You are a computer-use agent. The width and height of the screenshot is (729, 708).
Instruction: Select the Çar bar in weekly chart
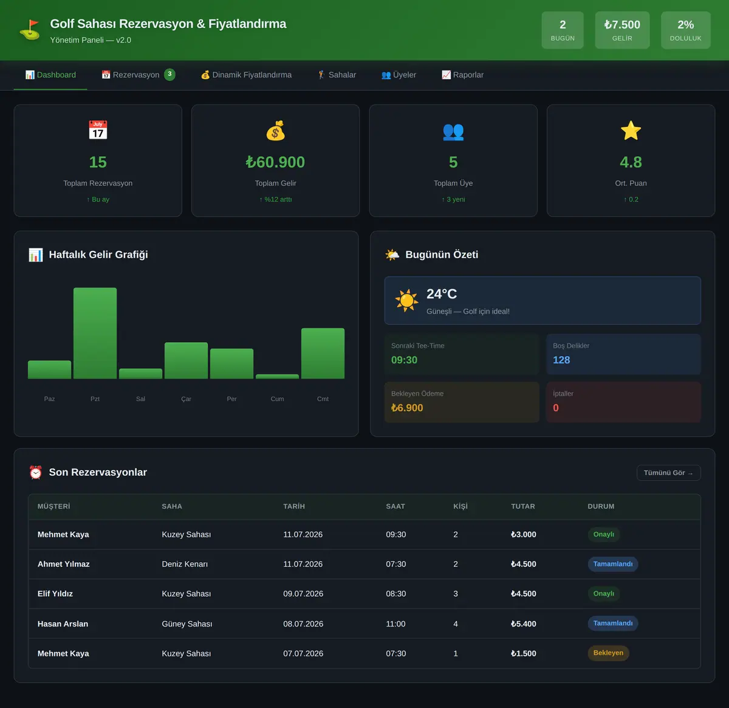(186, 360)
